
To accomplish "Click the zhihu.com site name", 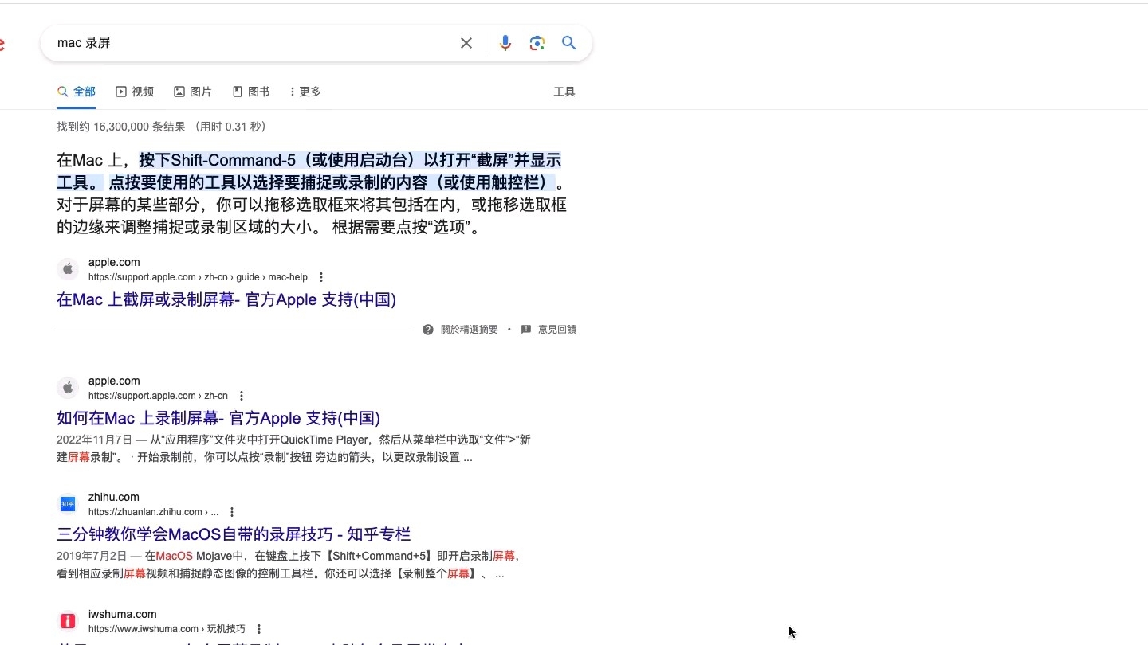I will (x=113, y=497).
